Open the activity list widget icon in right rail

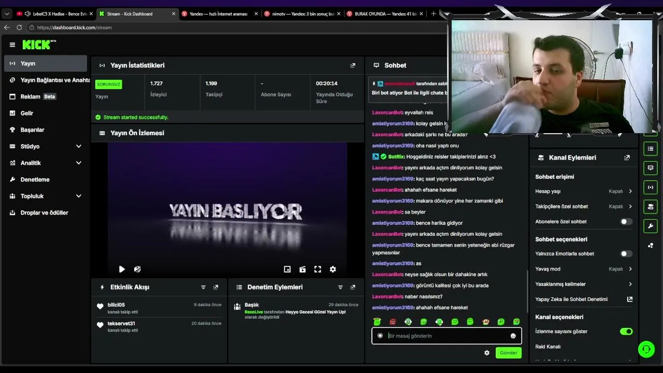point(651,149)
